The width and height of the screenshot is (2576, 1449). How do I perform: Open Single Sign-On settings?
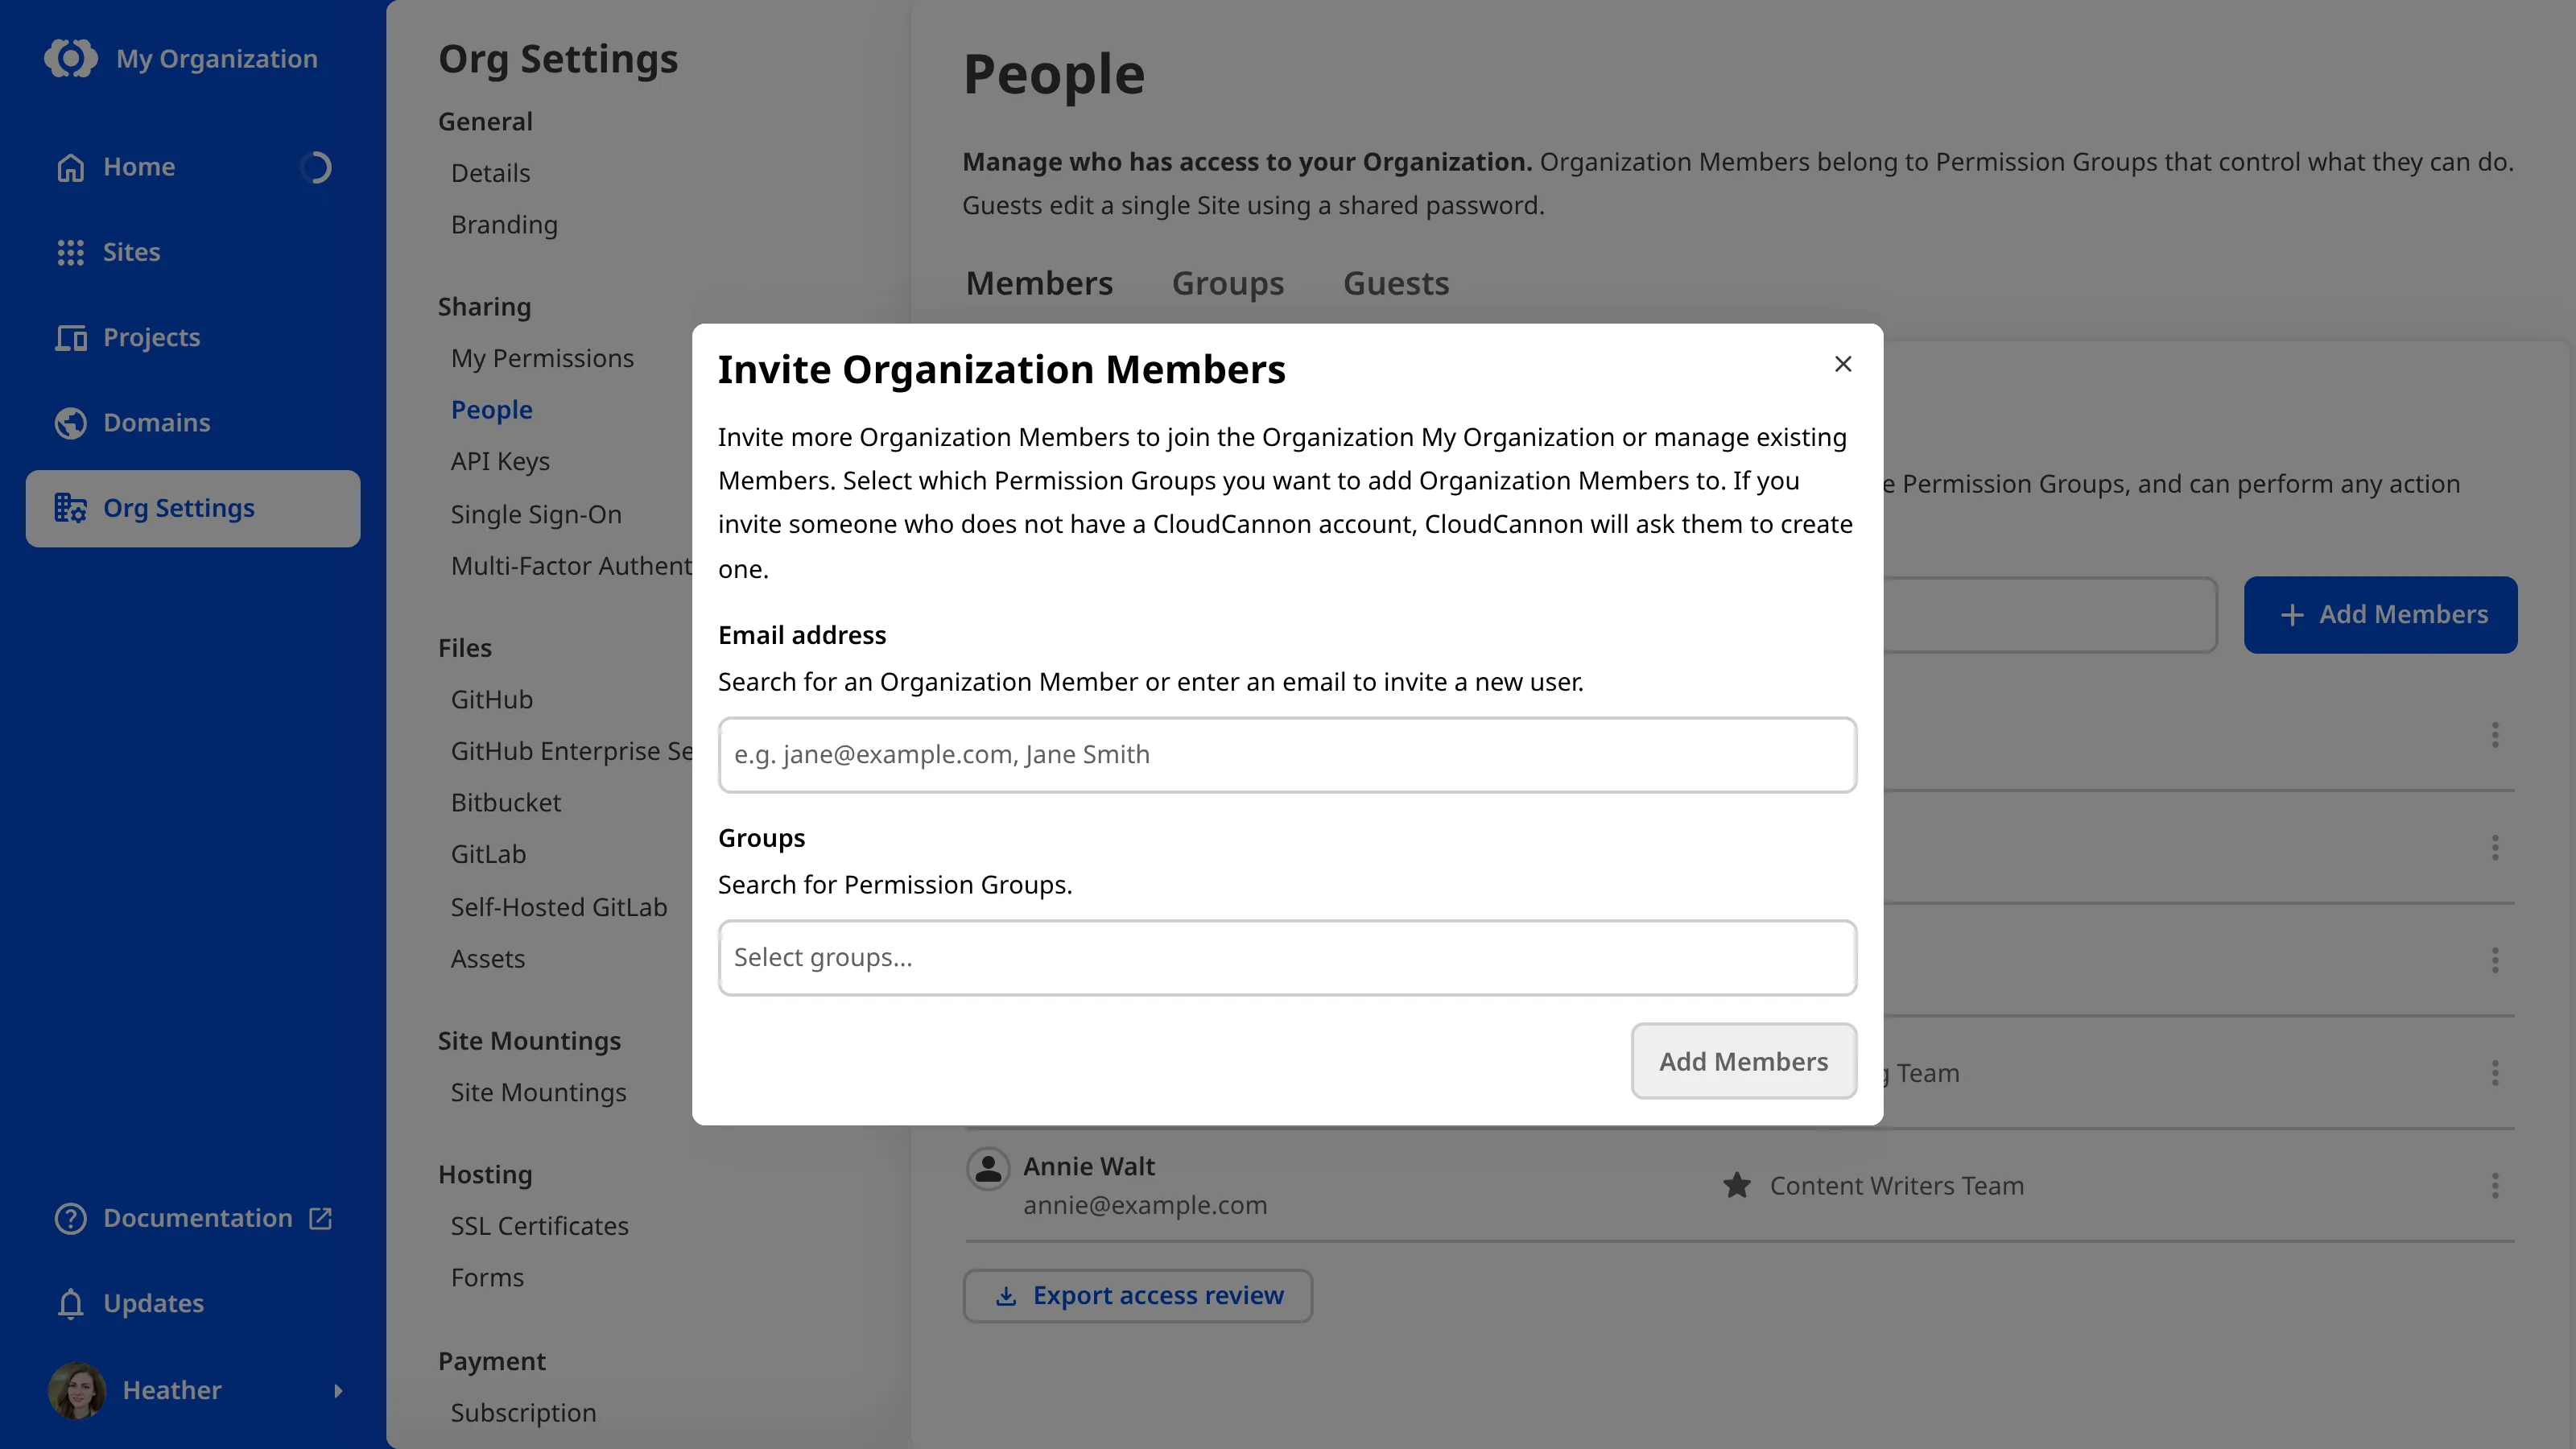click(536, 515)
